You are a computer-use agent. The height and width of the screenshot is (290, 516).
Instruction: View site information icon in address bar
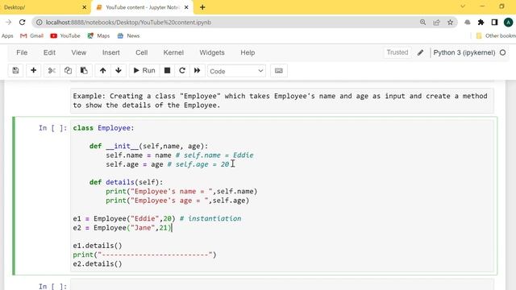40,23
